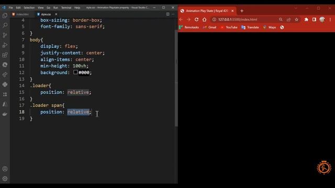Open zoom search icon in address bar
The image size is (335, 188).
tap(281, 19)
